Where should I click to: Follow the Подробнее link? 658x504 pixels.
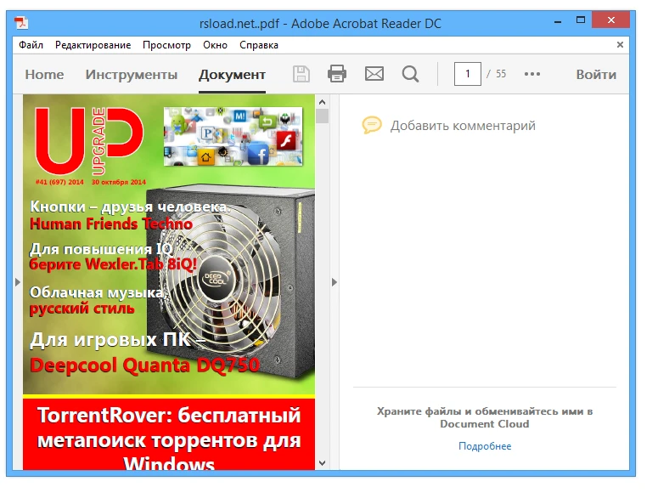pos(485,446)
